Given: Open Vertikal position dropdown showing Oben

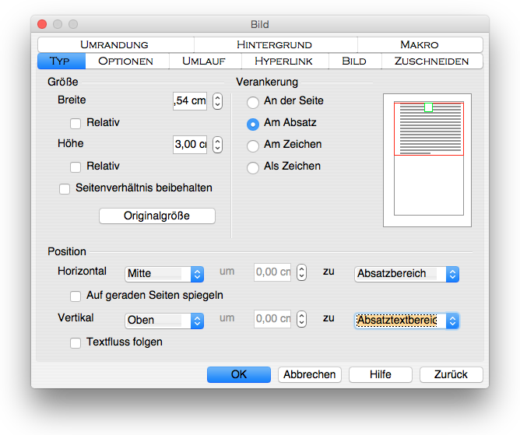Looking at the screenshot, I should pos(164,321).
